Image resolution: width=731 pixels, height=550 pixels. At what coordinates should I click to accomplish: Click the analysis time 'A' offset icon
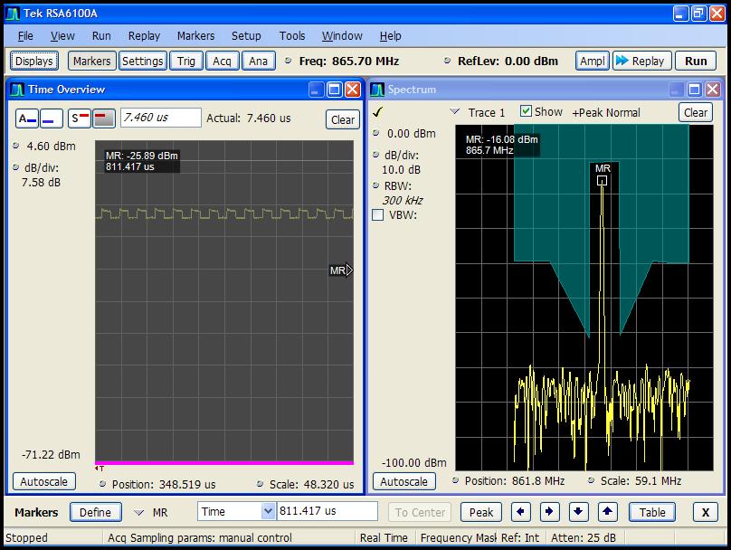28,119
